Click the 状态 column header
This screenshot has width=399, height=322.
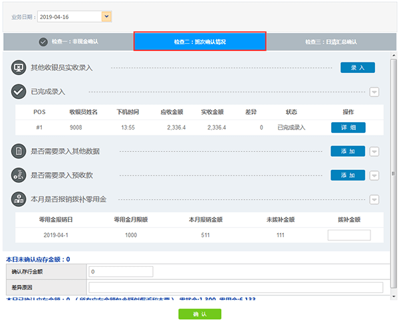click(291, 112)
